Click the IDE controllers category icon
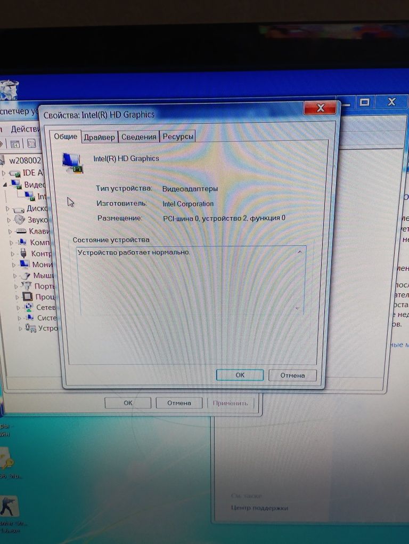Image resolution: width=409 pixels, height=544 pixels. click(14, 173)
